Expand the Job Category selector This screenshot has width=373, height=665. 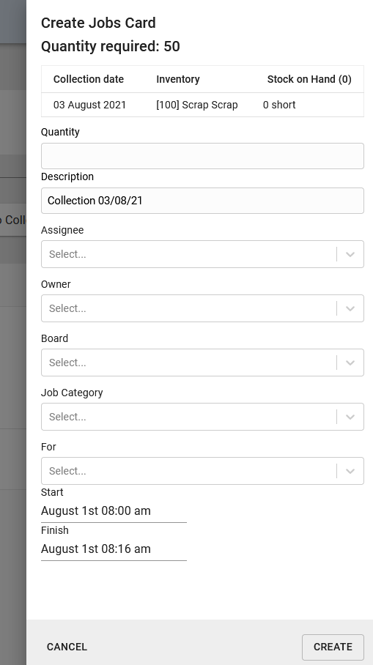202,417
